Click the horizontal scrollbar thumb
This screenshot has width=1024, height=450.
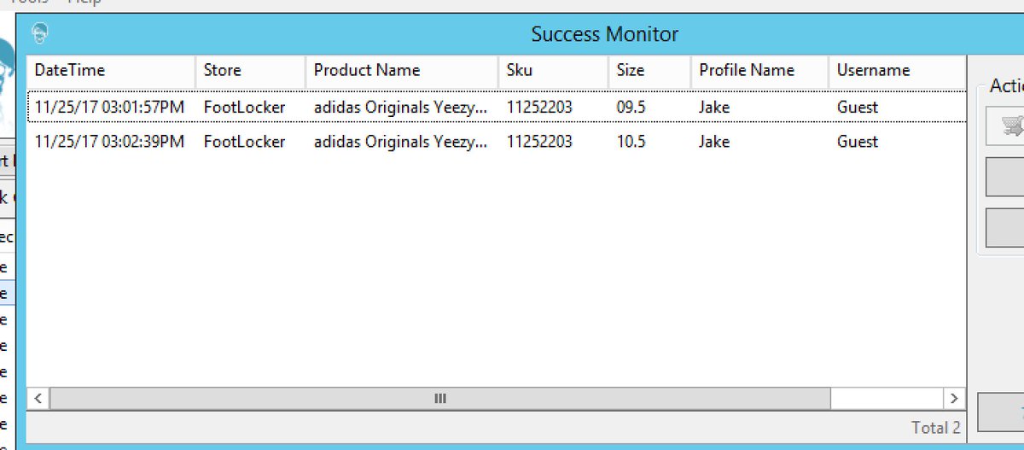(x=439, y=399)
